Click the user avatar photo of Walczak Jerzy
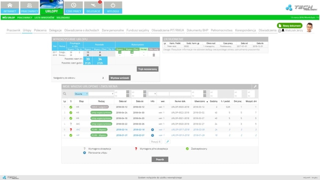The image size is (320, 180). [x=309, y=27]
